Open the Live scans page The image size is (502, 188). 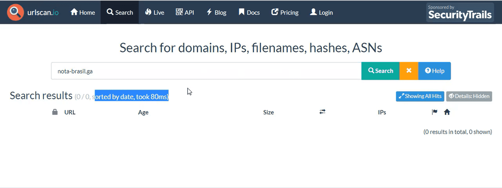tap(155, 13)
